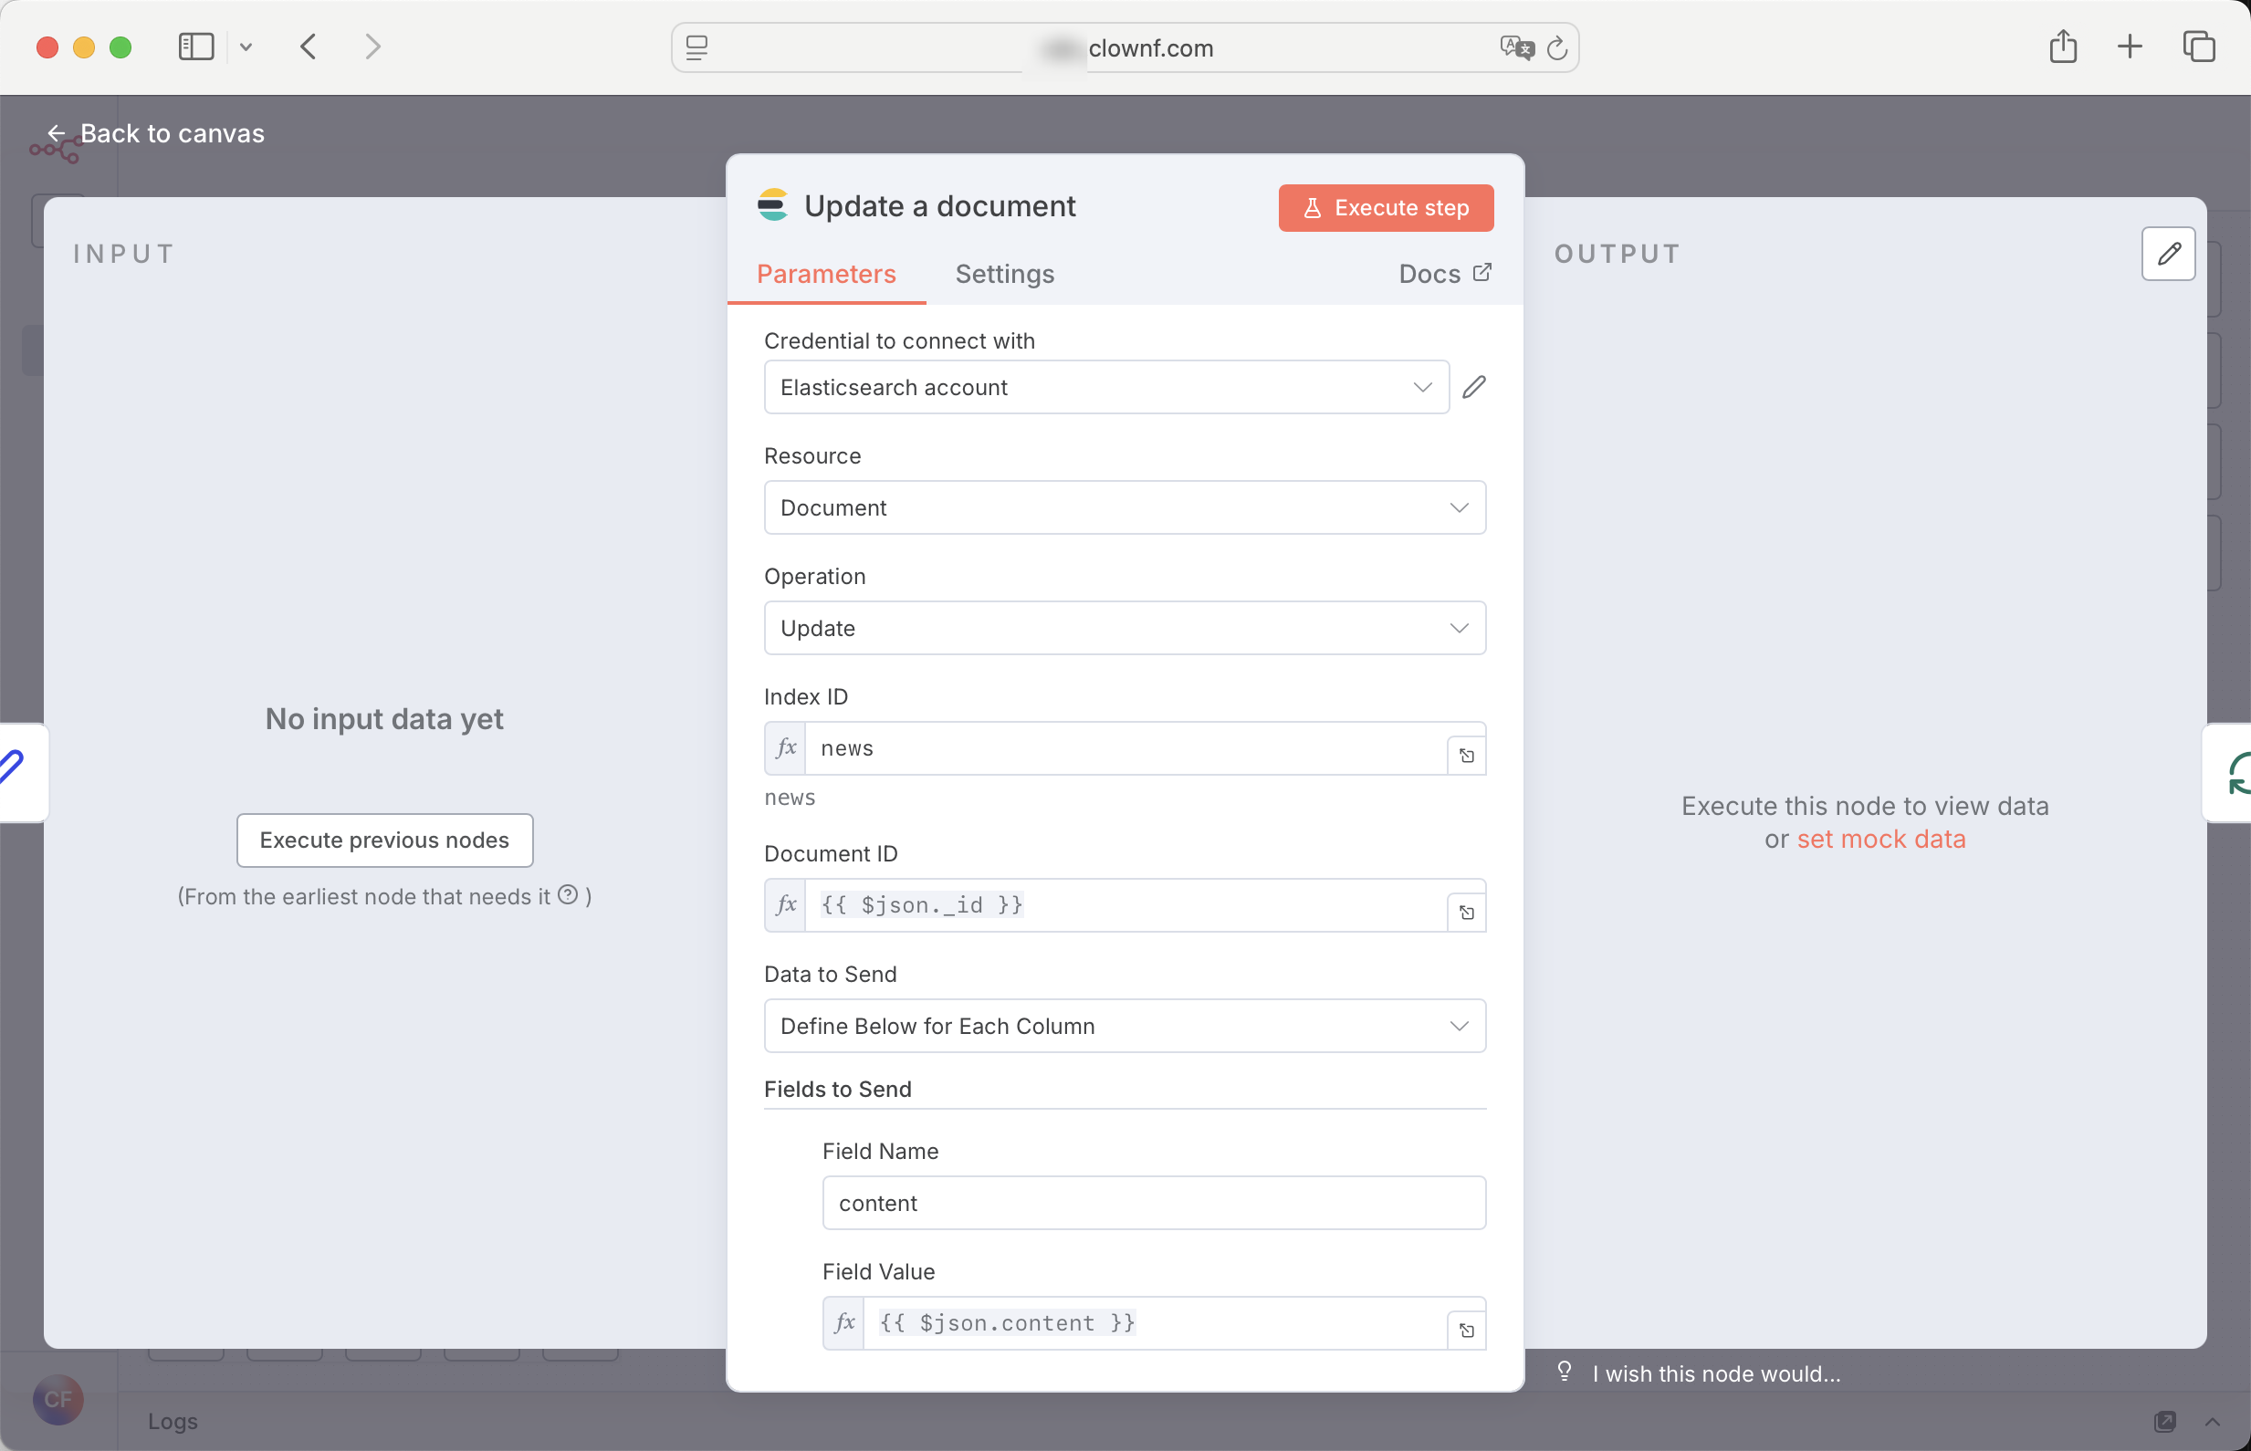Click the Safari sidebar toggle icon

click(196, 47)
